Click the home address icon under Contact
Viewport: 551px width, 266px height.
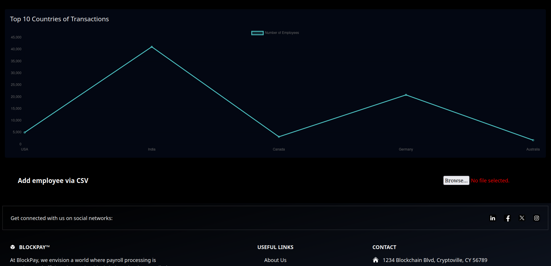pos(375,260)
